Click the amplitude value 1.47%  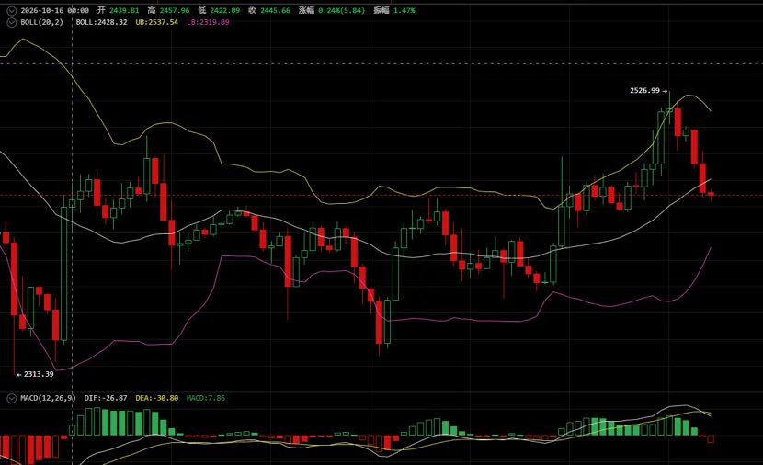(404, 10)
